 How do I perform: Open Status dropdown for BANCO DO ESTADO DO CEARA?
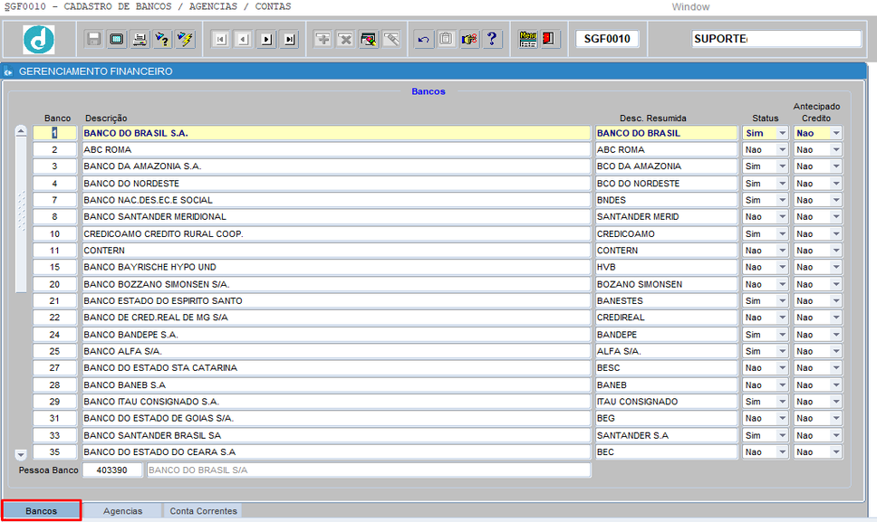[x=782, y=451]
